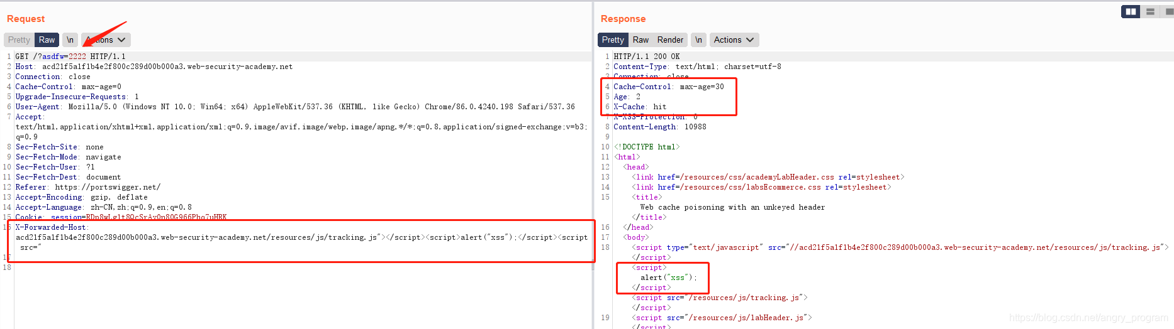Screen dimensions: 1174x329
Task: Click the GET /?asdfw=2222 request line
Action: click(x=70, y=57)
